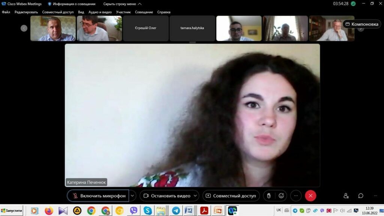Expand video options arrow beside Остановить видео
The height and width of the screenshot is (216, 384).
196,196
